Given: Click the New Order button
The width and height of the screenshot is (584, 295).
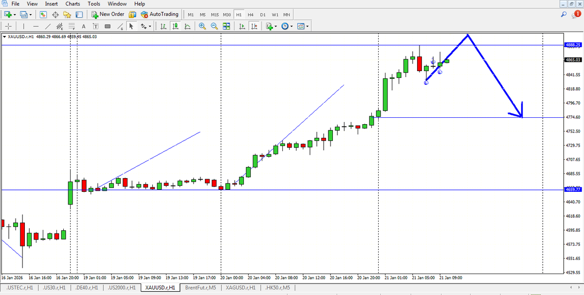Looking at the screenshot, I should (108, 14).
